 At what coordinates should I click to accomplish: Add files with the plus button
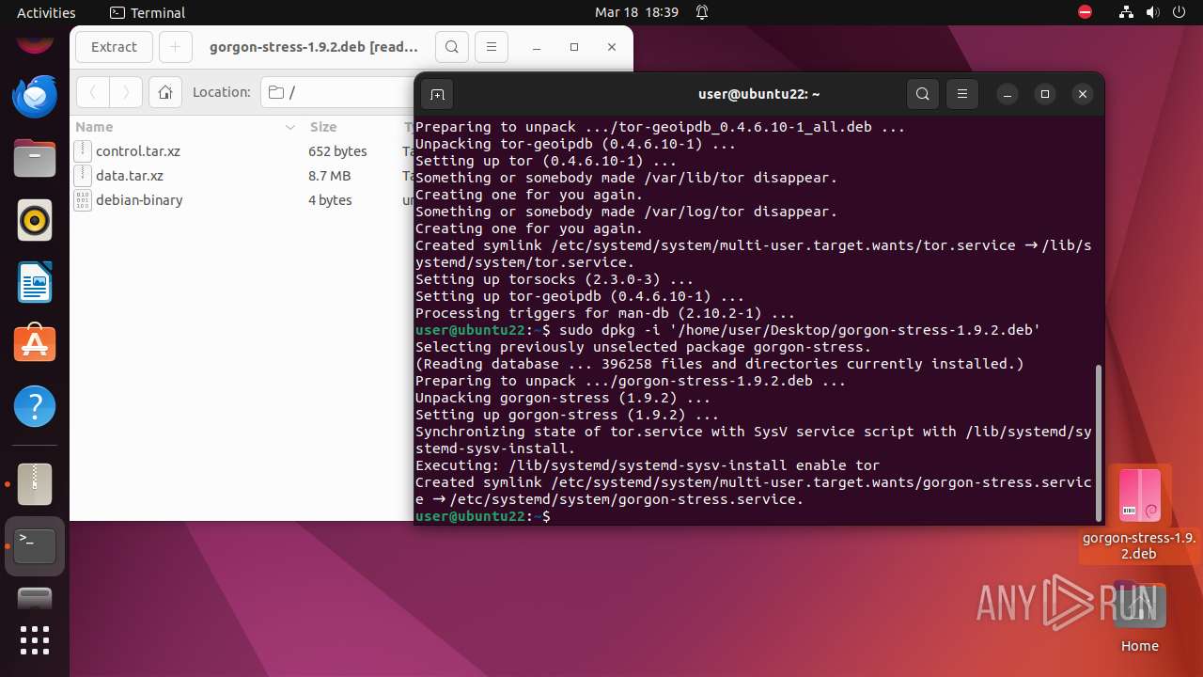(176, 47)
